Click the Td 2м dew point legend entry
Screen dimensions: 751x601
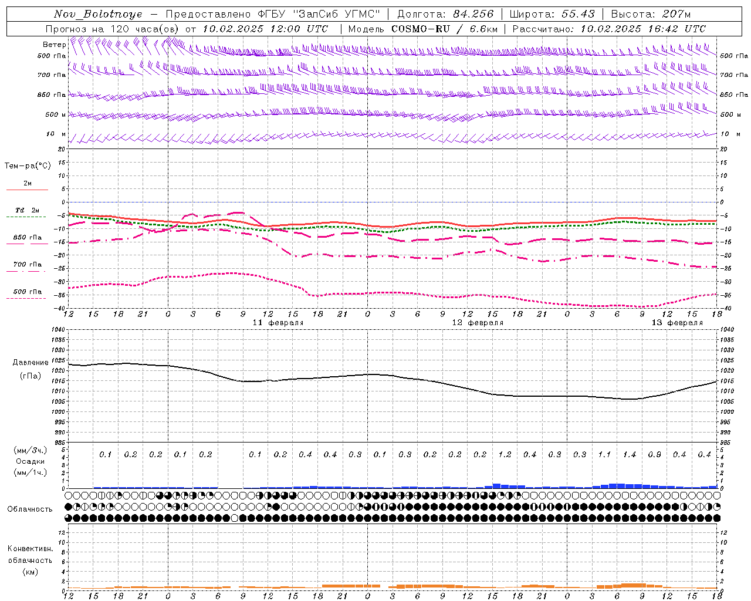(28, 210)
